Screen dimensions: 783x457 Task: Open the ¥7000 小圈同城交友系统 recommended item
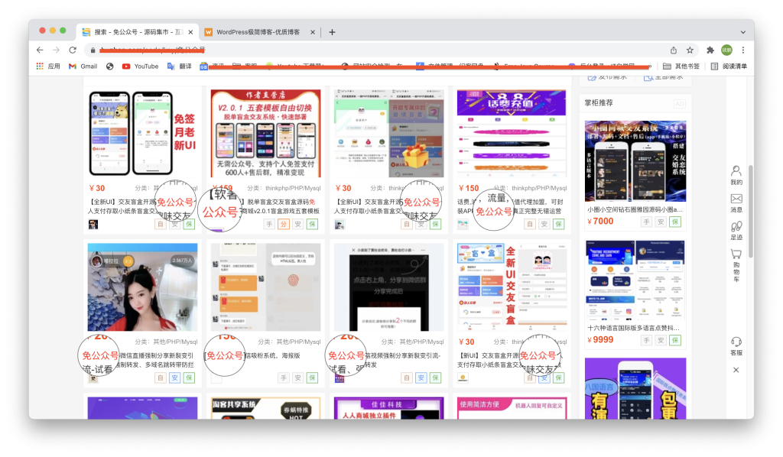[635, 160]
